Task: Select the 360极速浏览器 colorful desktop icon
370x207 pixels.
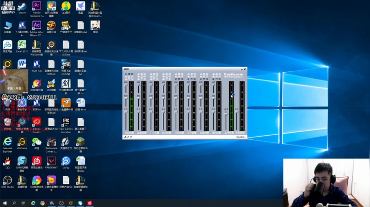Action: click(36, 183)
